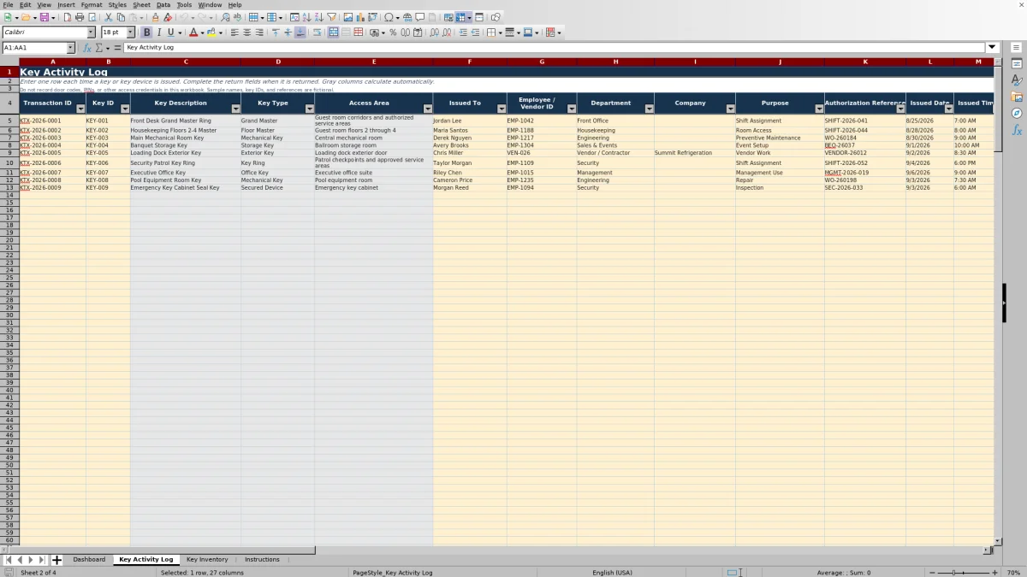Click inside the formula input line

(555, 48)
